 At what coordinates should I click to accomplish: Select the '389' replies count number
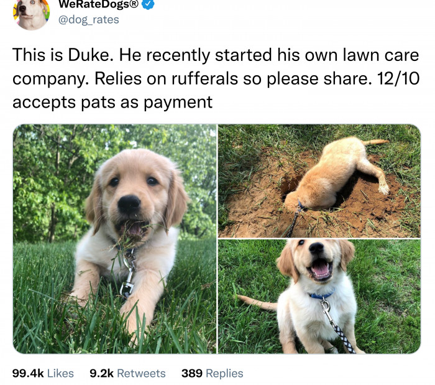(191, 373)
